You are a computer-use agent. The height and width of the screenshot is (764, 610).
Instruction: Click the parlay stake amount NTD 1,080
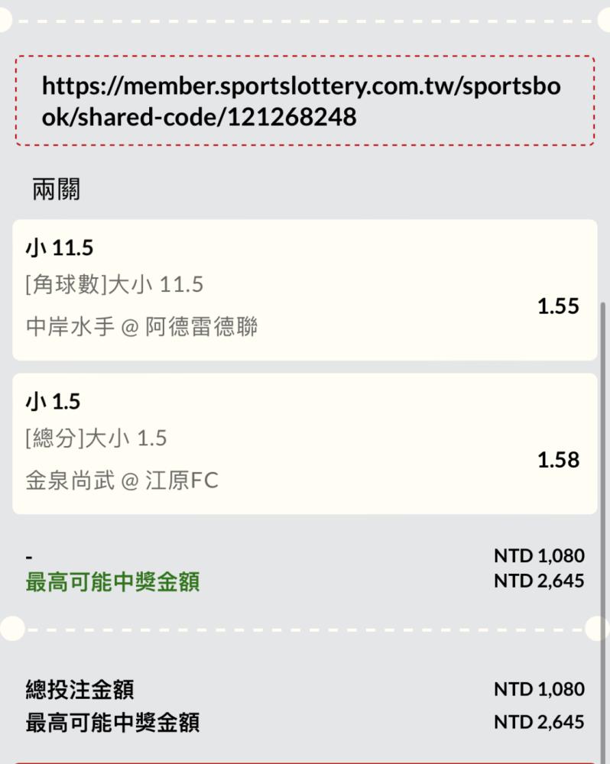(x=539, y=555)
